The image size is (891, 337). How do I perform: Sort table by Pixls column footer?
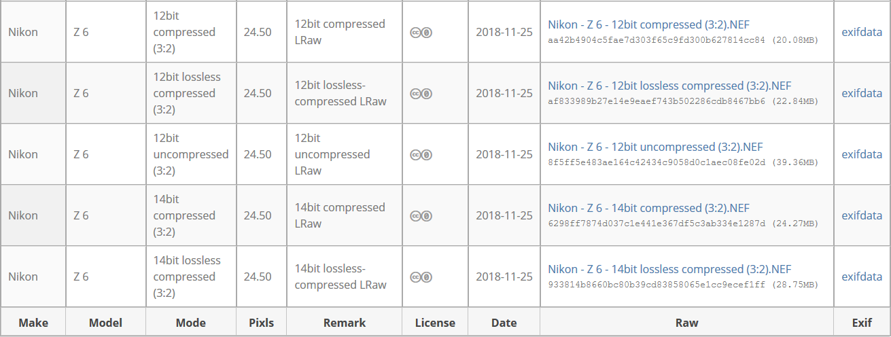pos(261,323)
